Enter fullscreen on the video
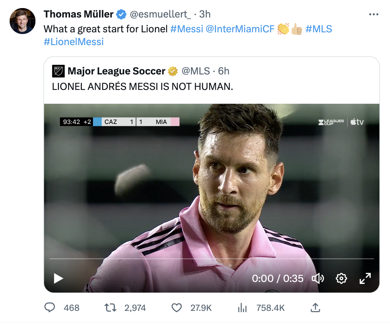The image size is (390, 324). [x=365, y=278]
